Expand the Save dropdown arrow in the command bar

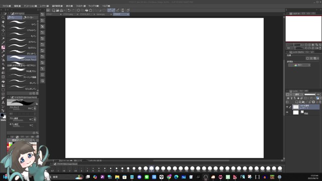(x=64, y=10)
